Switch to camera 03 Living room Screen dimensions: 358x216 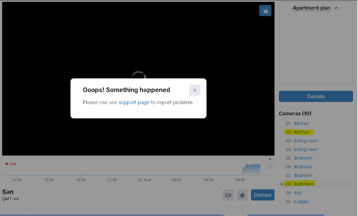pyautogui.click(x=306, y=141)
